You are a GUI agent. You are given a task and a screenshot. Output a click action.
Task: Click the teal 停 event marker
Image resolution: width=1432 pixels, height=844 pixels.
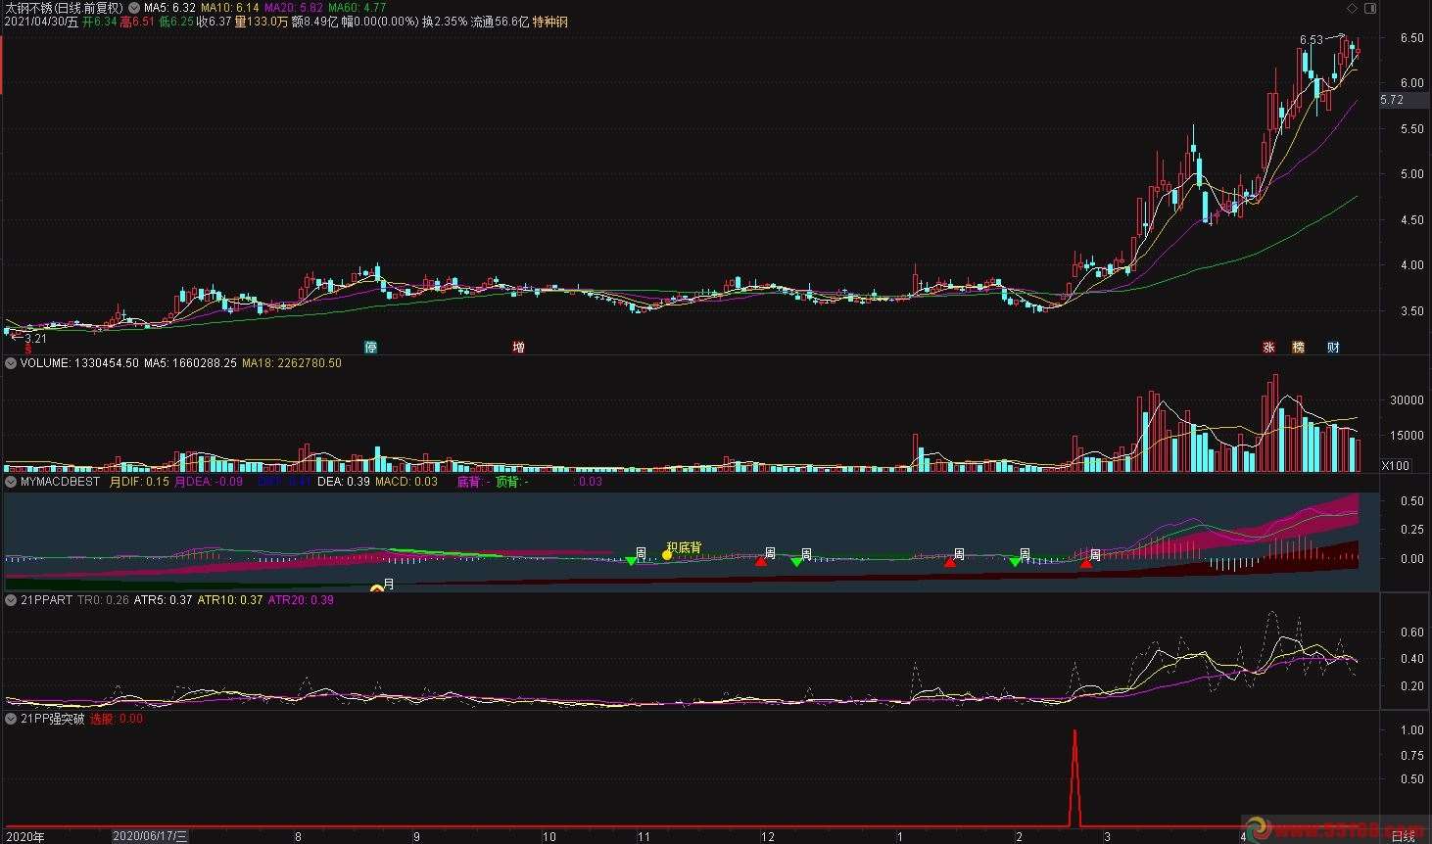[370, 348]
